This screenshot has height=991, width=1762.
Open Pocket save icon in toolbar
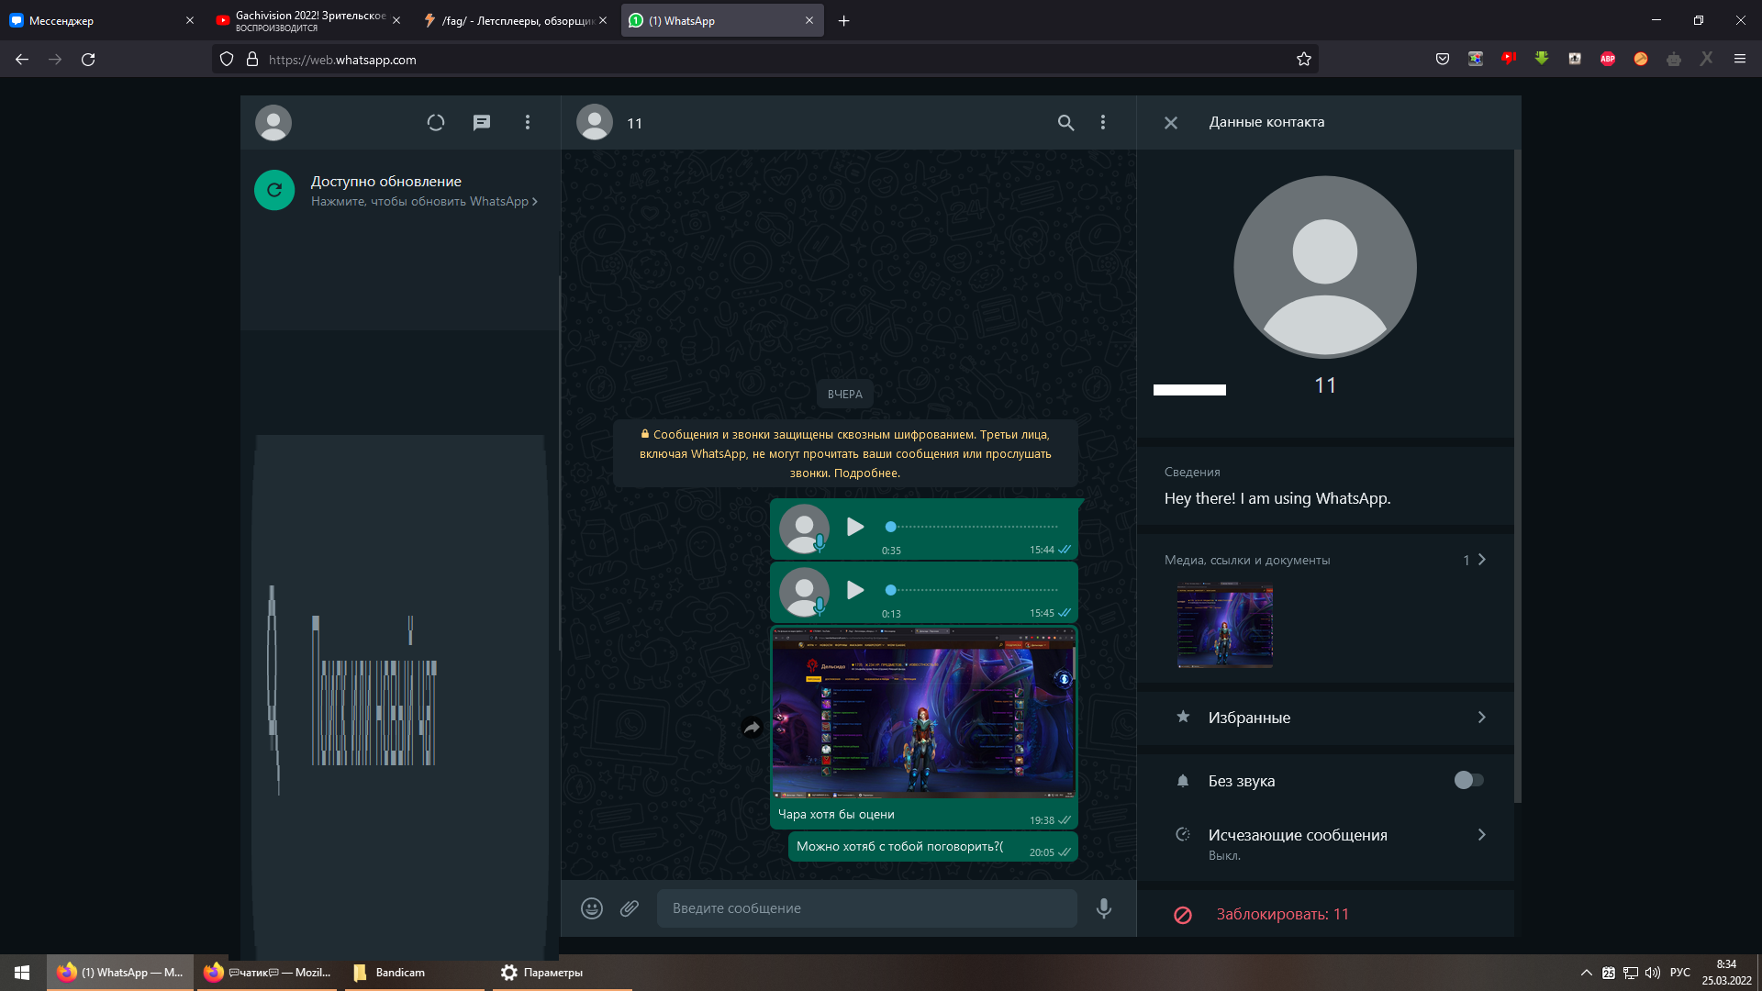1443,59
